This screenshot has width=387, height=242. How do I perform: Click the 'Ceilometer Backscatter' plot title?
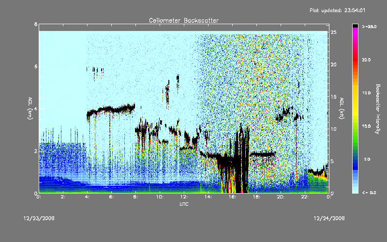(184, 20)
